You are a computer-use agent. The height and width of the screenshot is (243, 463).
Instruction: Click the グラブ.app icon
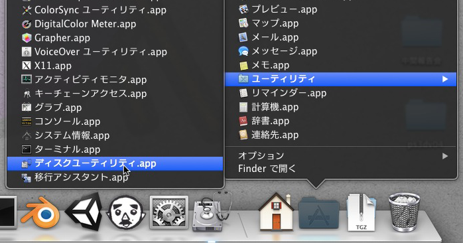tap(27, 108)
